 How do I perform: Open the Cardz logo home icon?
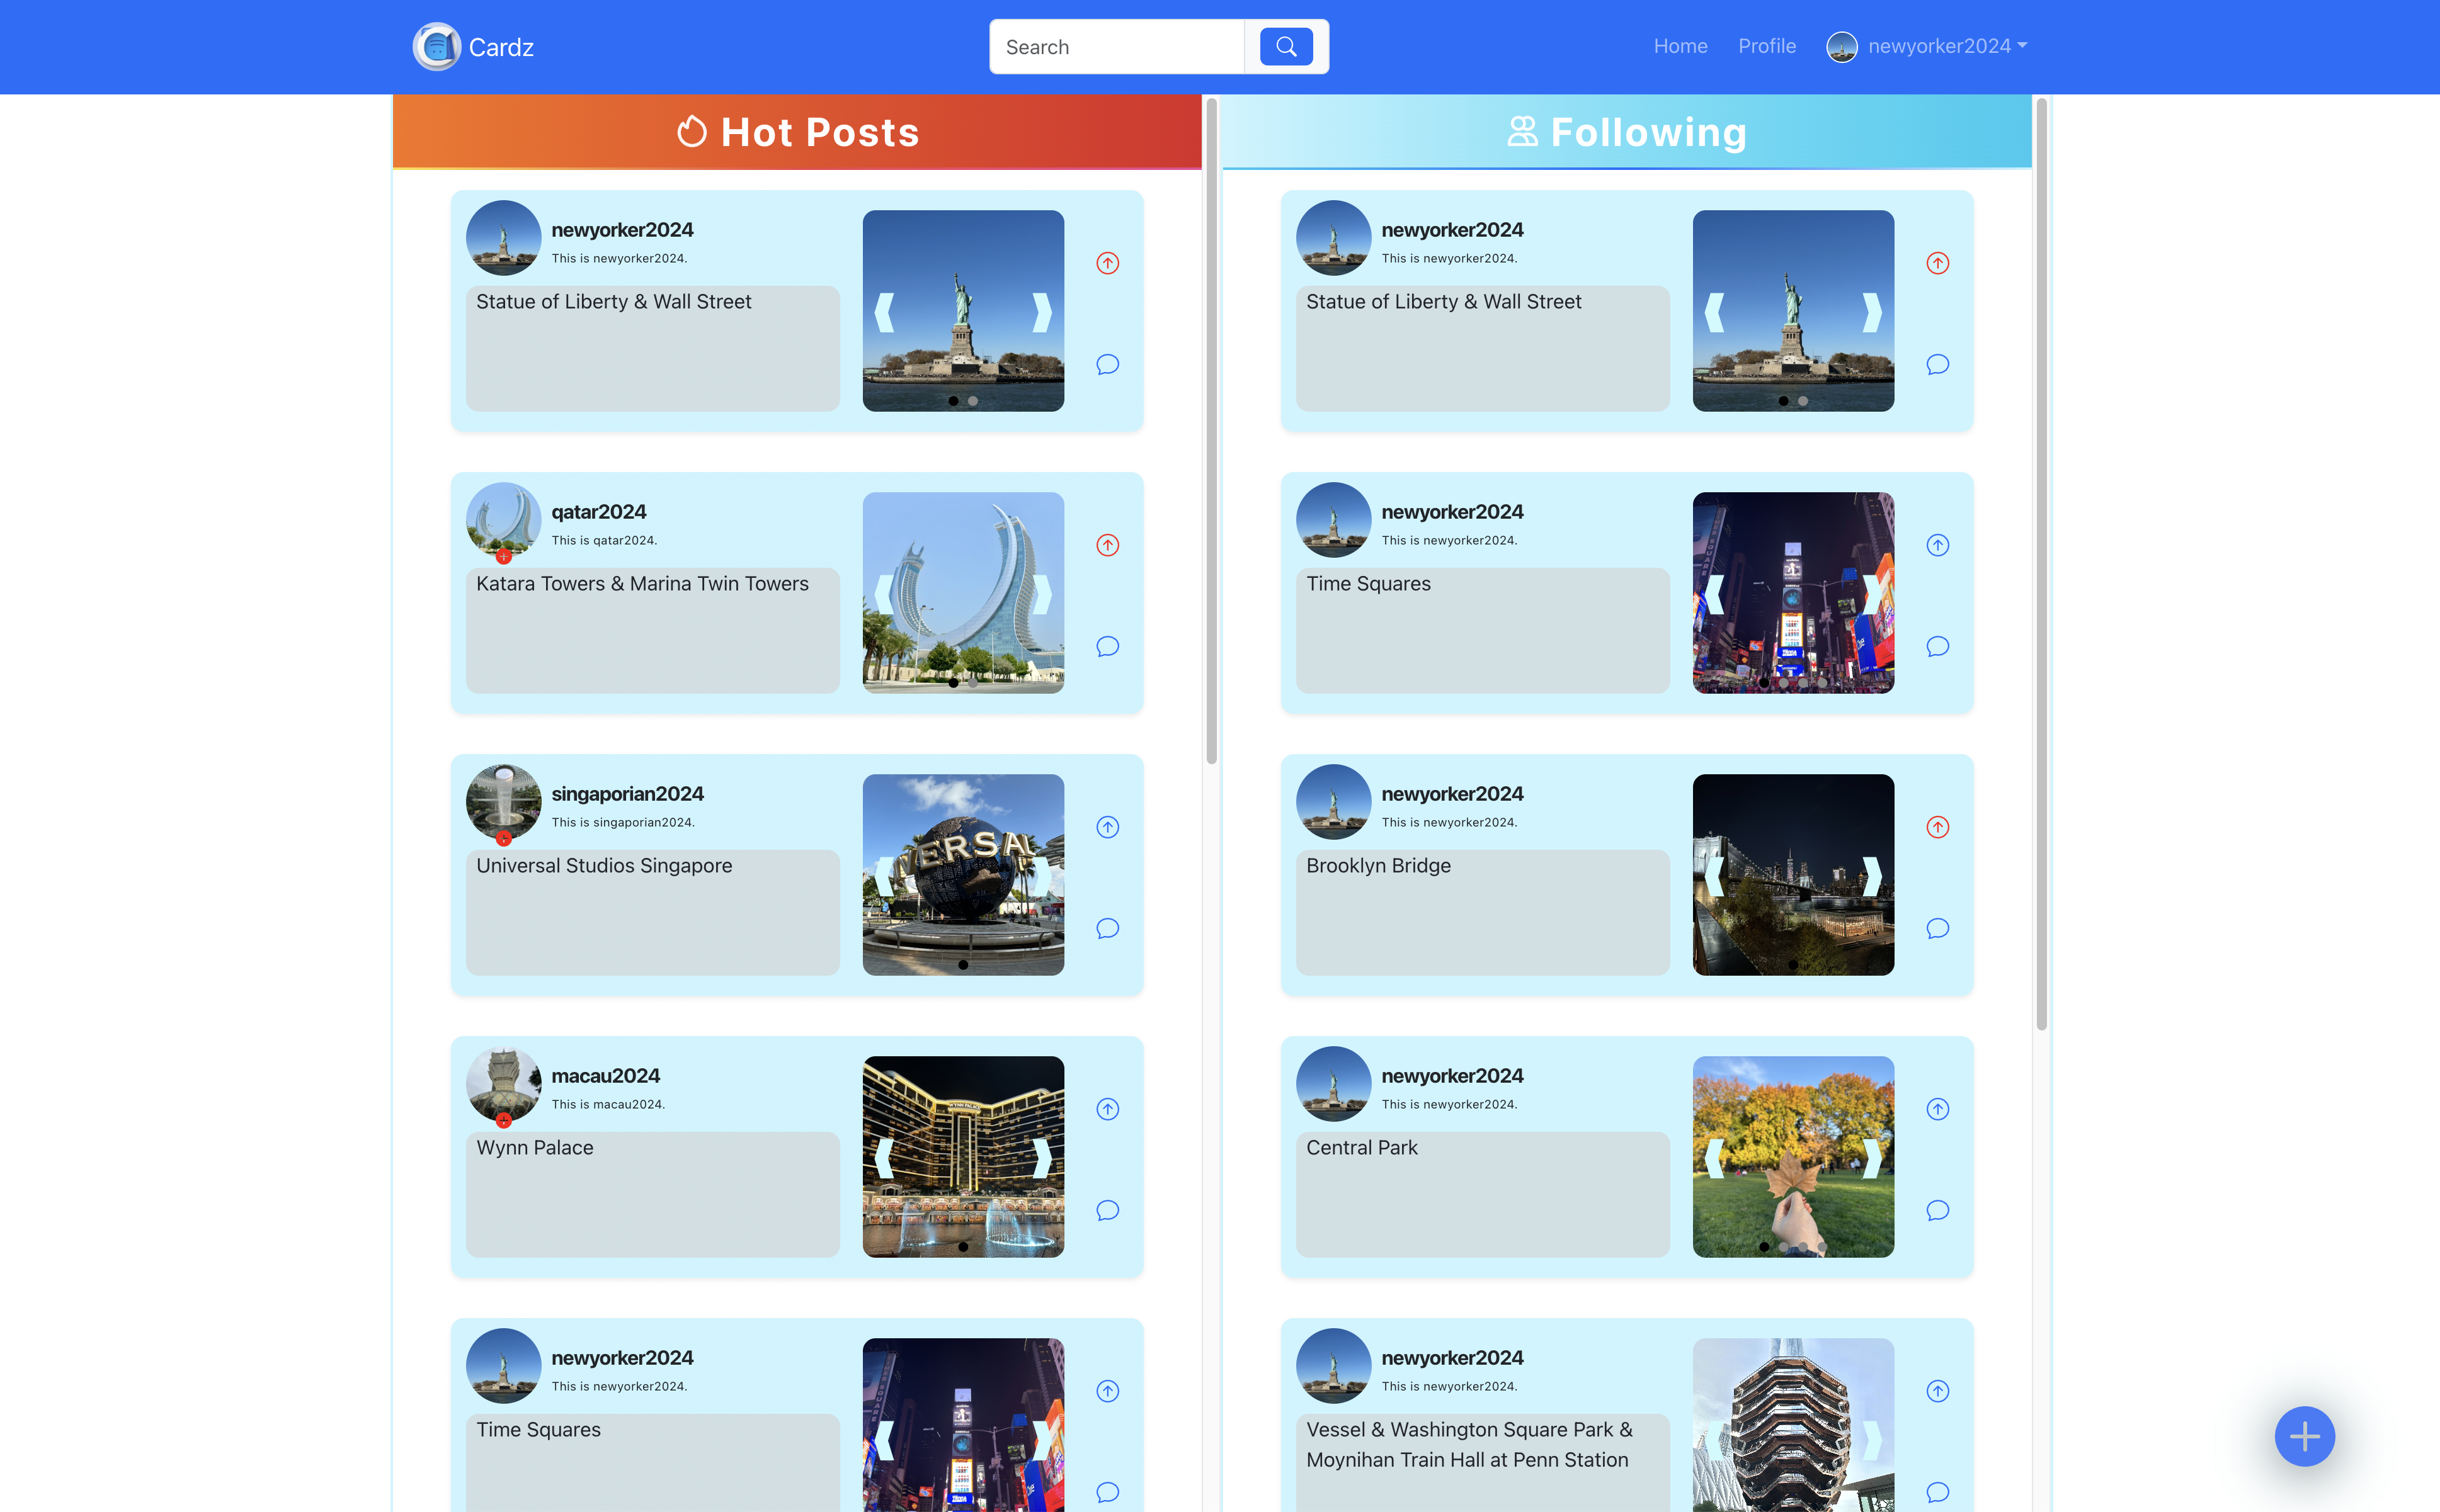[x=436, y=46]
